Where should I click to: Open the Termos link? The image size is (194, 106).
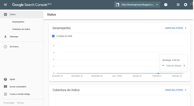tap(20, 103)
